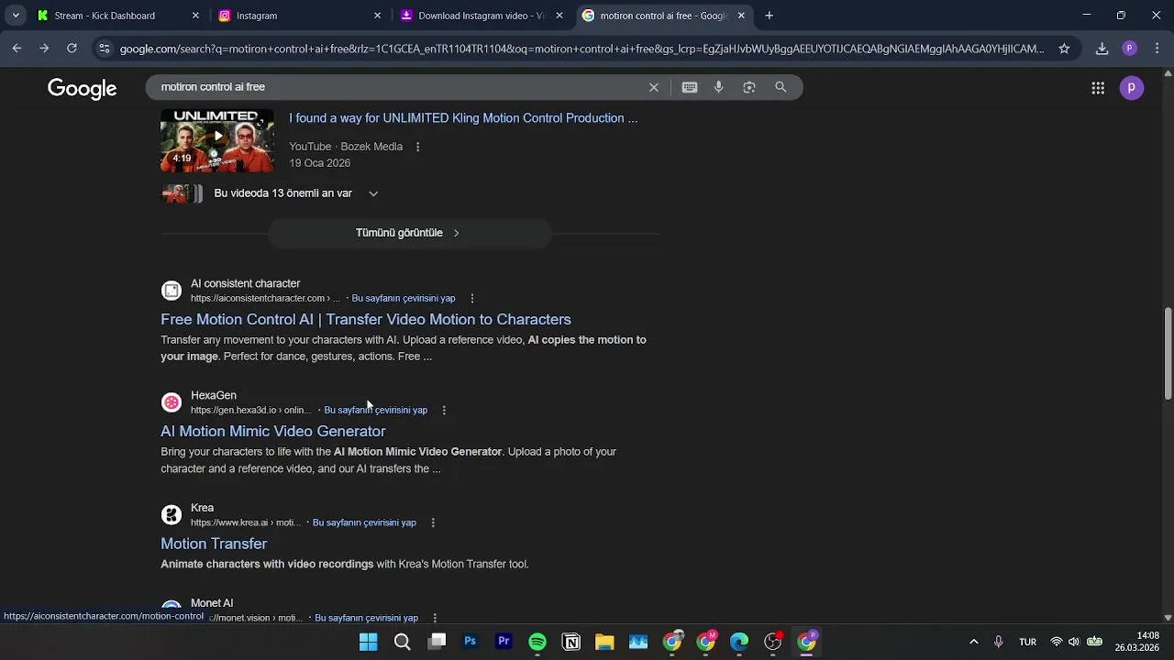Click 'YouTube · Bozek Media' source text
This screenshot has height=660, width=1174.
346,147
